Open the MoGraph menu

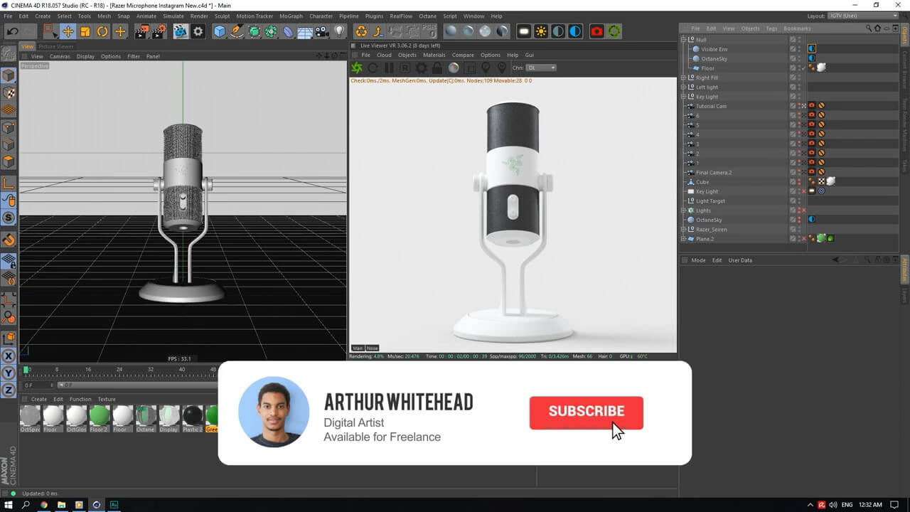(290, 16)
